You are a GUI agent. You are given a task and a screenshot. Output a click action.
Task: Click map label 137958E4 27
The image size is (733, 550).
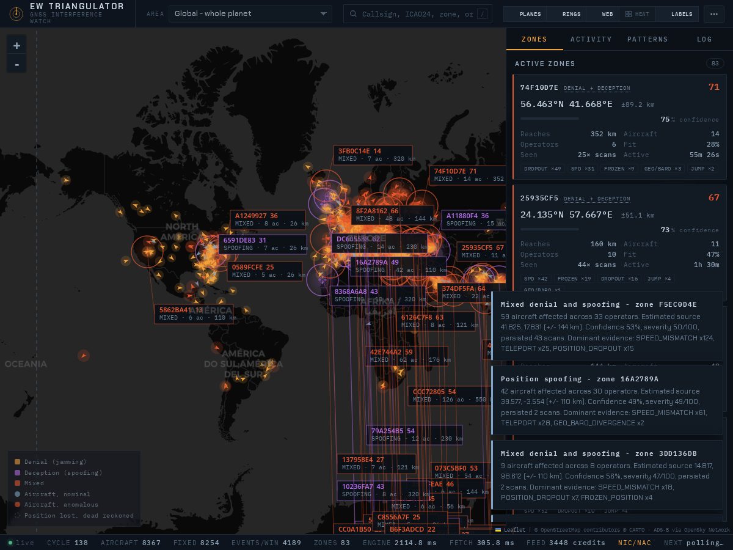tap(376, 463)
